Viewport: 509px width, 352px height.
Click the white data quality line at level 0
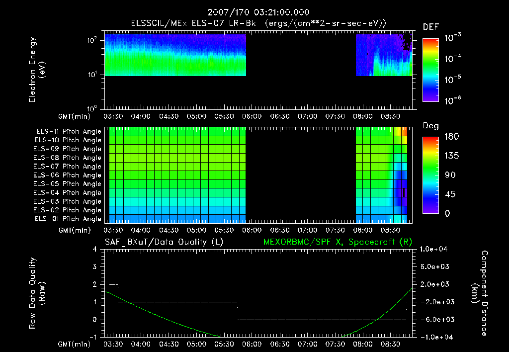pyautogui.click(x=322, y=320)
